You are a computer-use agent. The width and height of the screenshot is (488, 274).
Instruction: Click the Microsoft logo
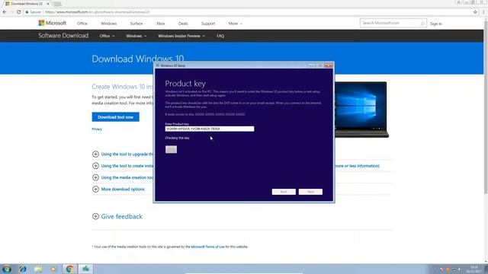53,23
